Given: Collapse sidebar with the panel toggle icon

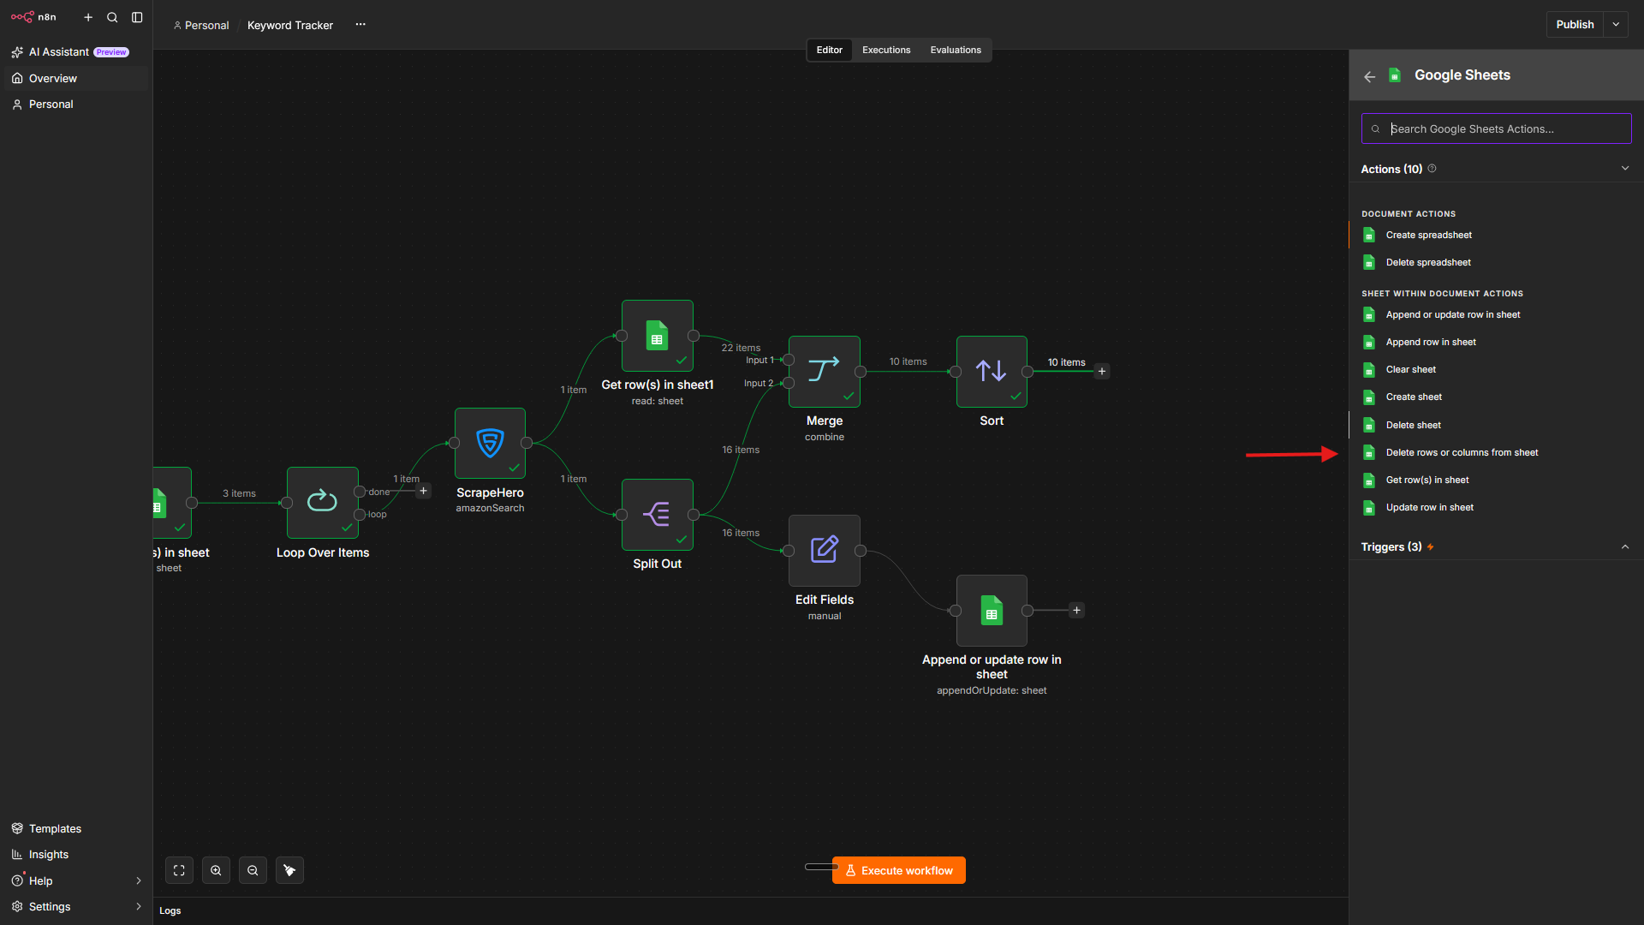Looking at the screenshot, I should tap(137, 17).
